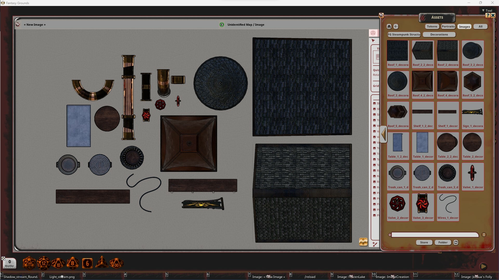Open grid view next to the asset search bar
This screenshot has width=499, height=280.
pos(484,235)
